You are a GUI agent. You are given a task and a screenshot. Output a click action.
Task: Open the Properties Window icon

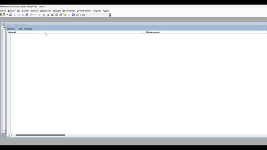click(x=60, y=15)
